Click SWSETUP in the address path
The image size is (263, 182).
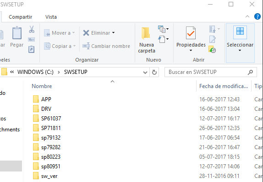76,72
